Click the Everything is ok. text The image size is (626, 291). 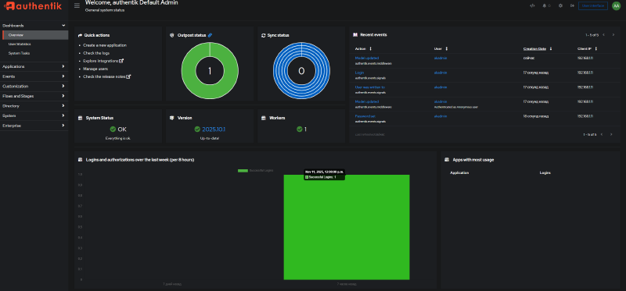118,138
